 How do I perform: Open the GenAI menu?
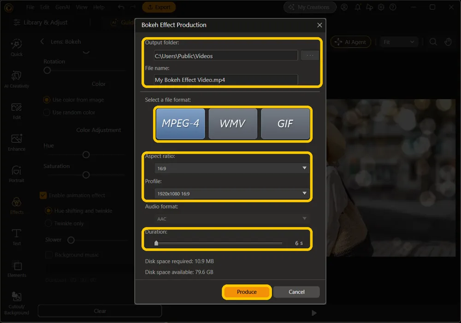(62, 7)
